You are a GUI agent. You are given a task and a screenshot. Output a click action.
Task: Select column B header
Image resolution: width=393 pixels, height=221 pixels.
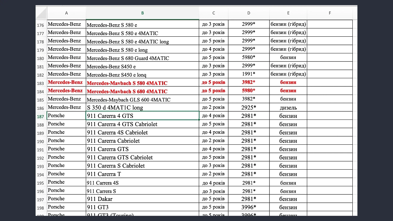(142, 13)
